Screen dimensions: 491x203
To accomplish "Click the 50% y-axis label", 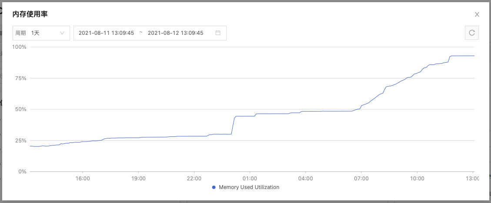I will (x=21, y=109).
